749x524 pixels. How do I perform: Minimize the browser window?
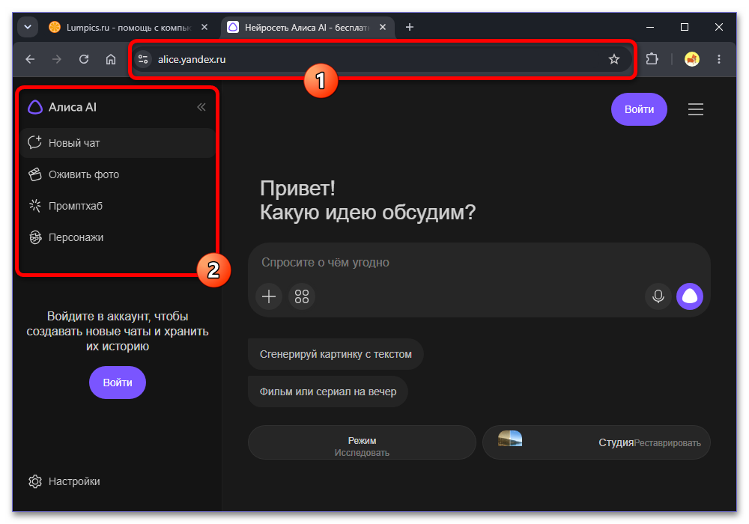[650, 27]
